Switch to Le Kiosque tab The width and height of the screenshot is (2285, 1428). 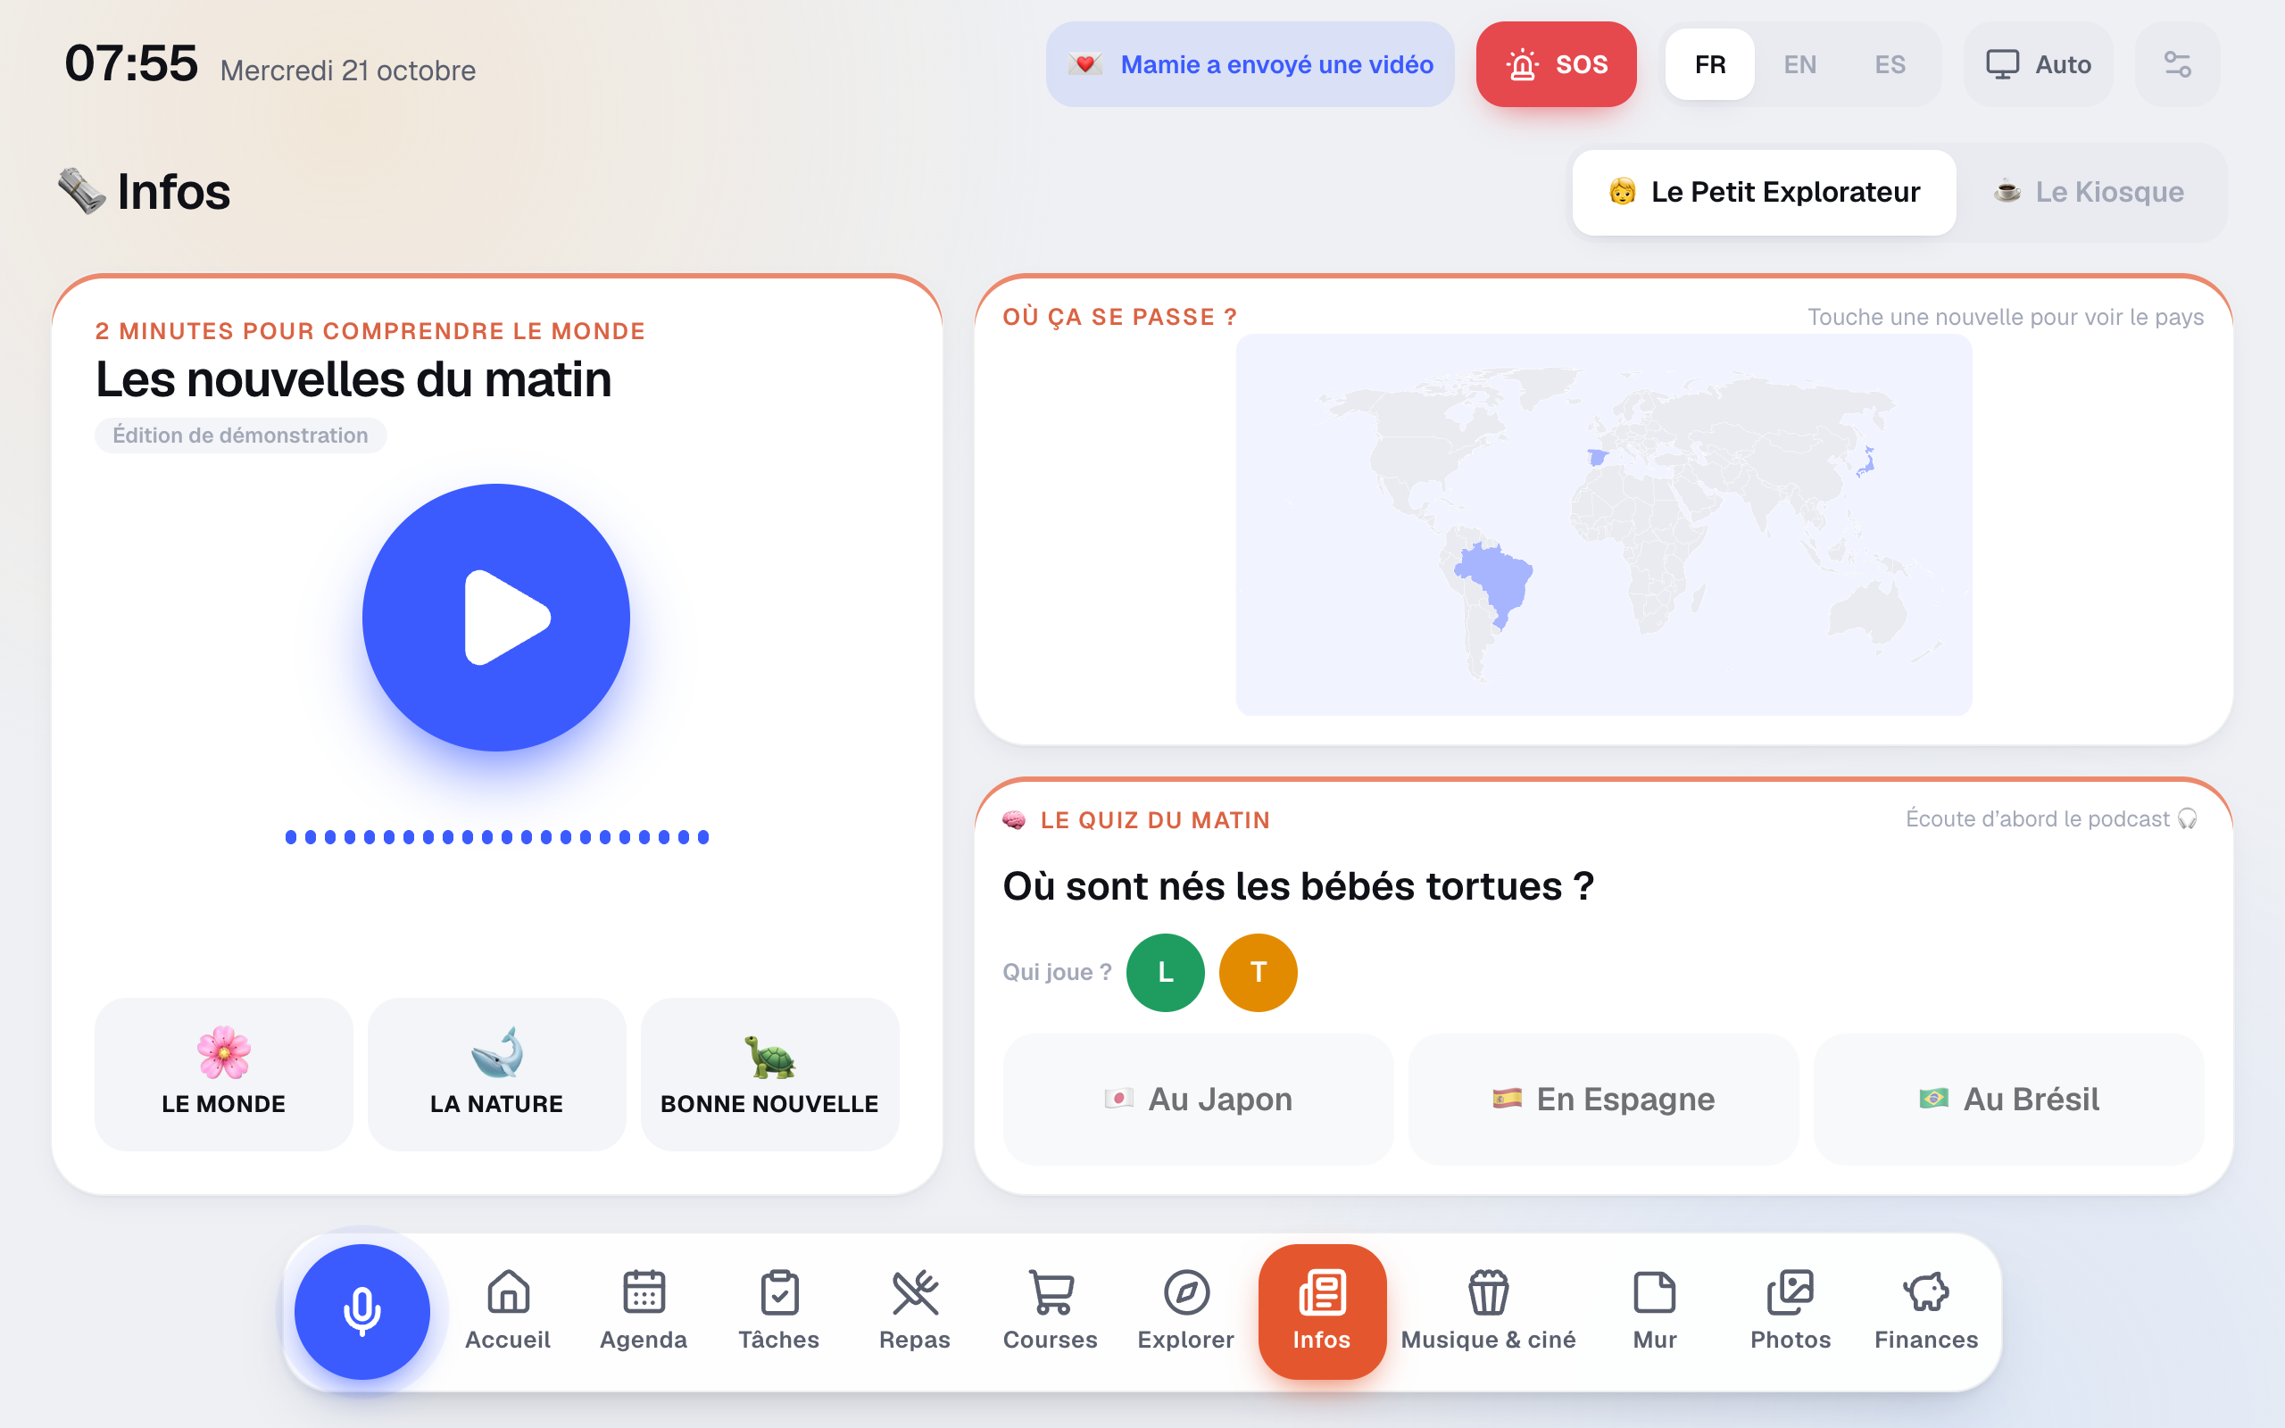tap(2089, 192)
